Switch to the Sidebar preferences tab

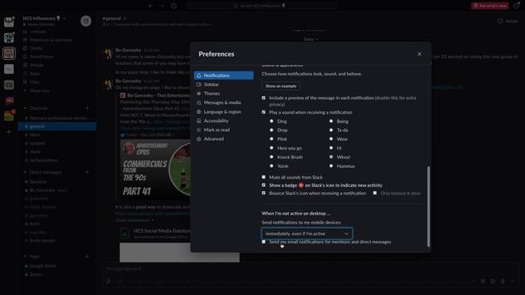(223, 84)
